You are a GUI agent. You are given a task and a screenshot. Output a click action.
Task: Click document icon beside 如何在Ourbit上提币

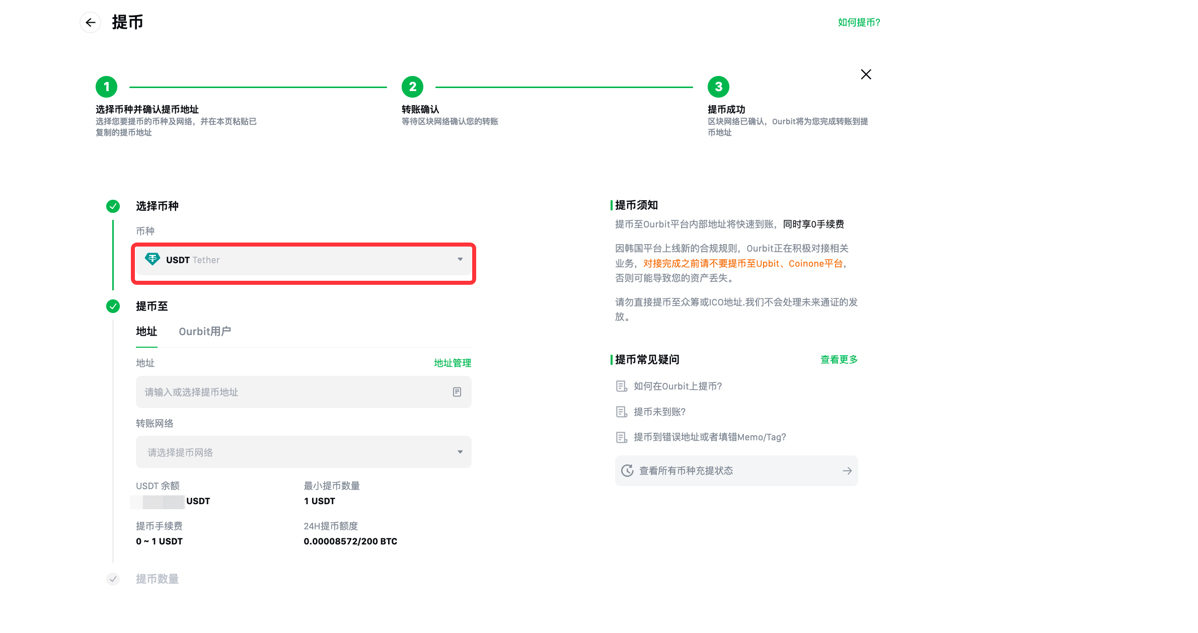pos(622,386)
